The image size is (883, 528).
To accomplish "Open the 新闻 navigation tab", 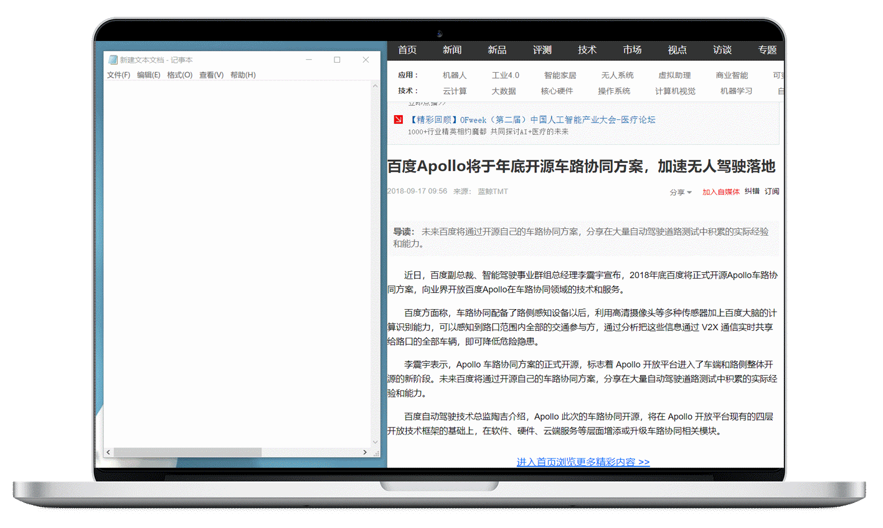I will pos(452,50).
